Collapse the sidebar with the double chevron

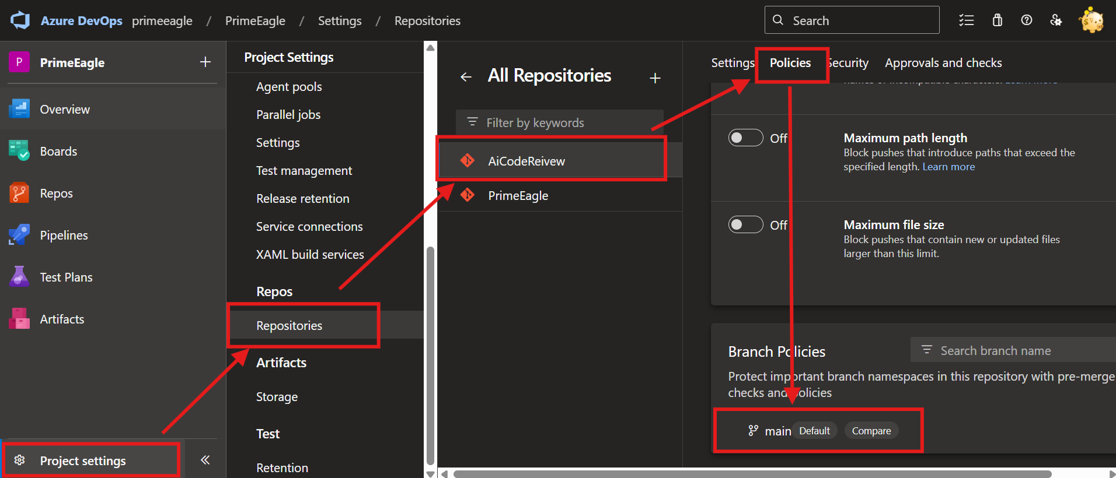click(205, 460)
